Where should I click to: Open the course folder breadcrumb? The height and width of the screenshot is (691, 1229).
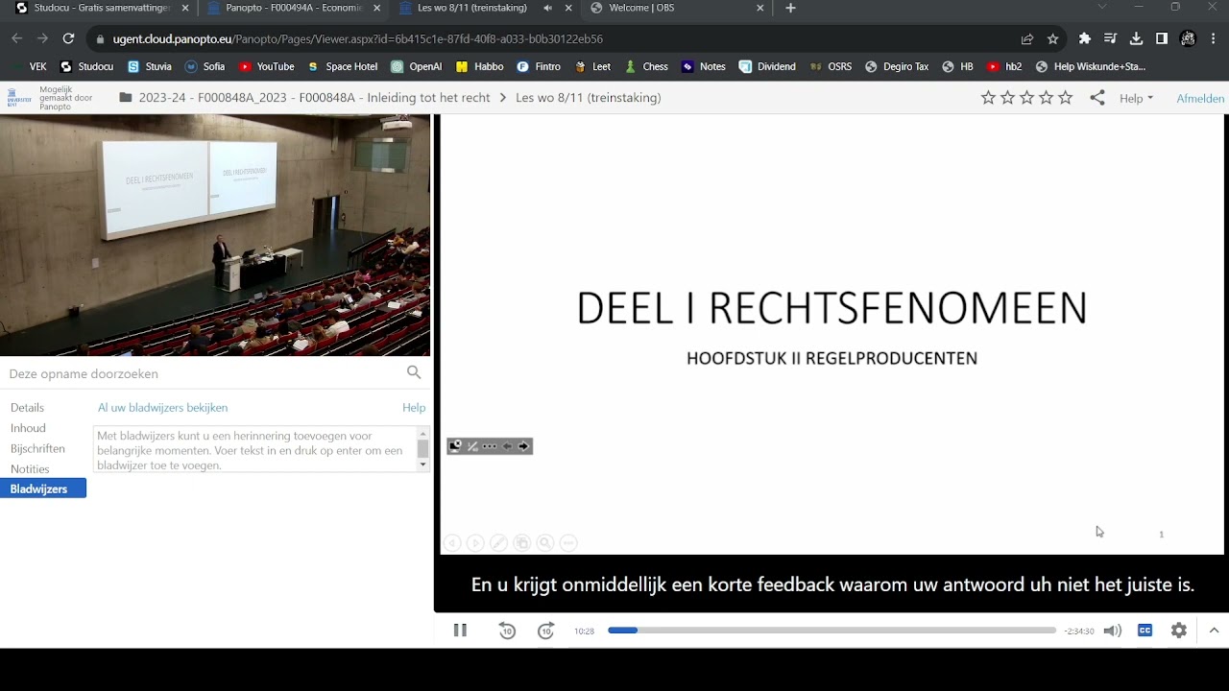pos(314,98)
